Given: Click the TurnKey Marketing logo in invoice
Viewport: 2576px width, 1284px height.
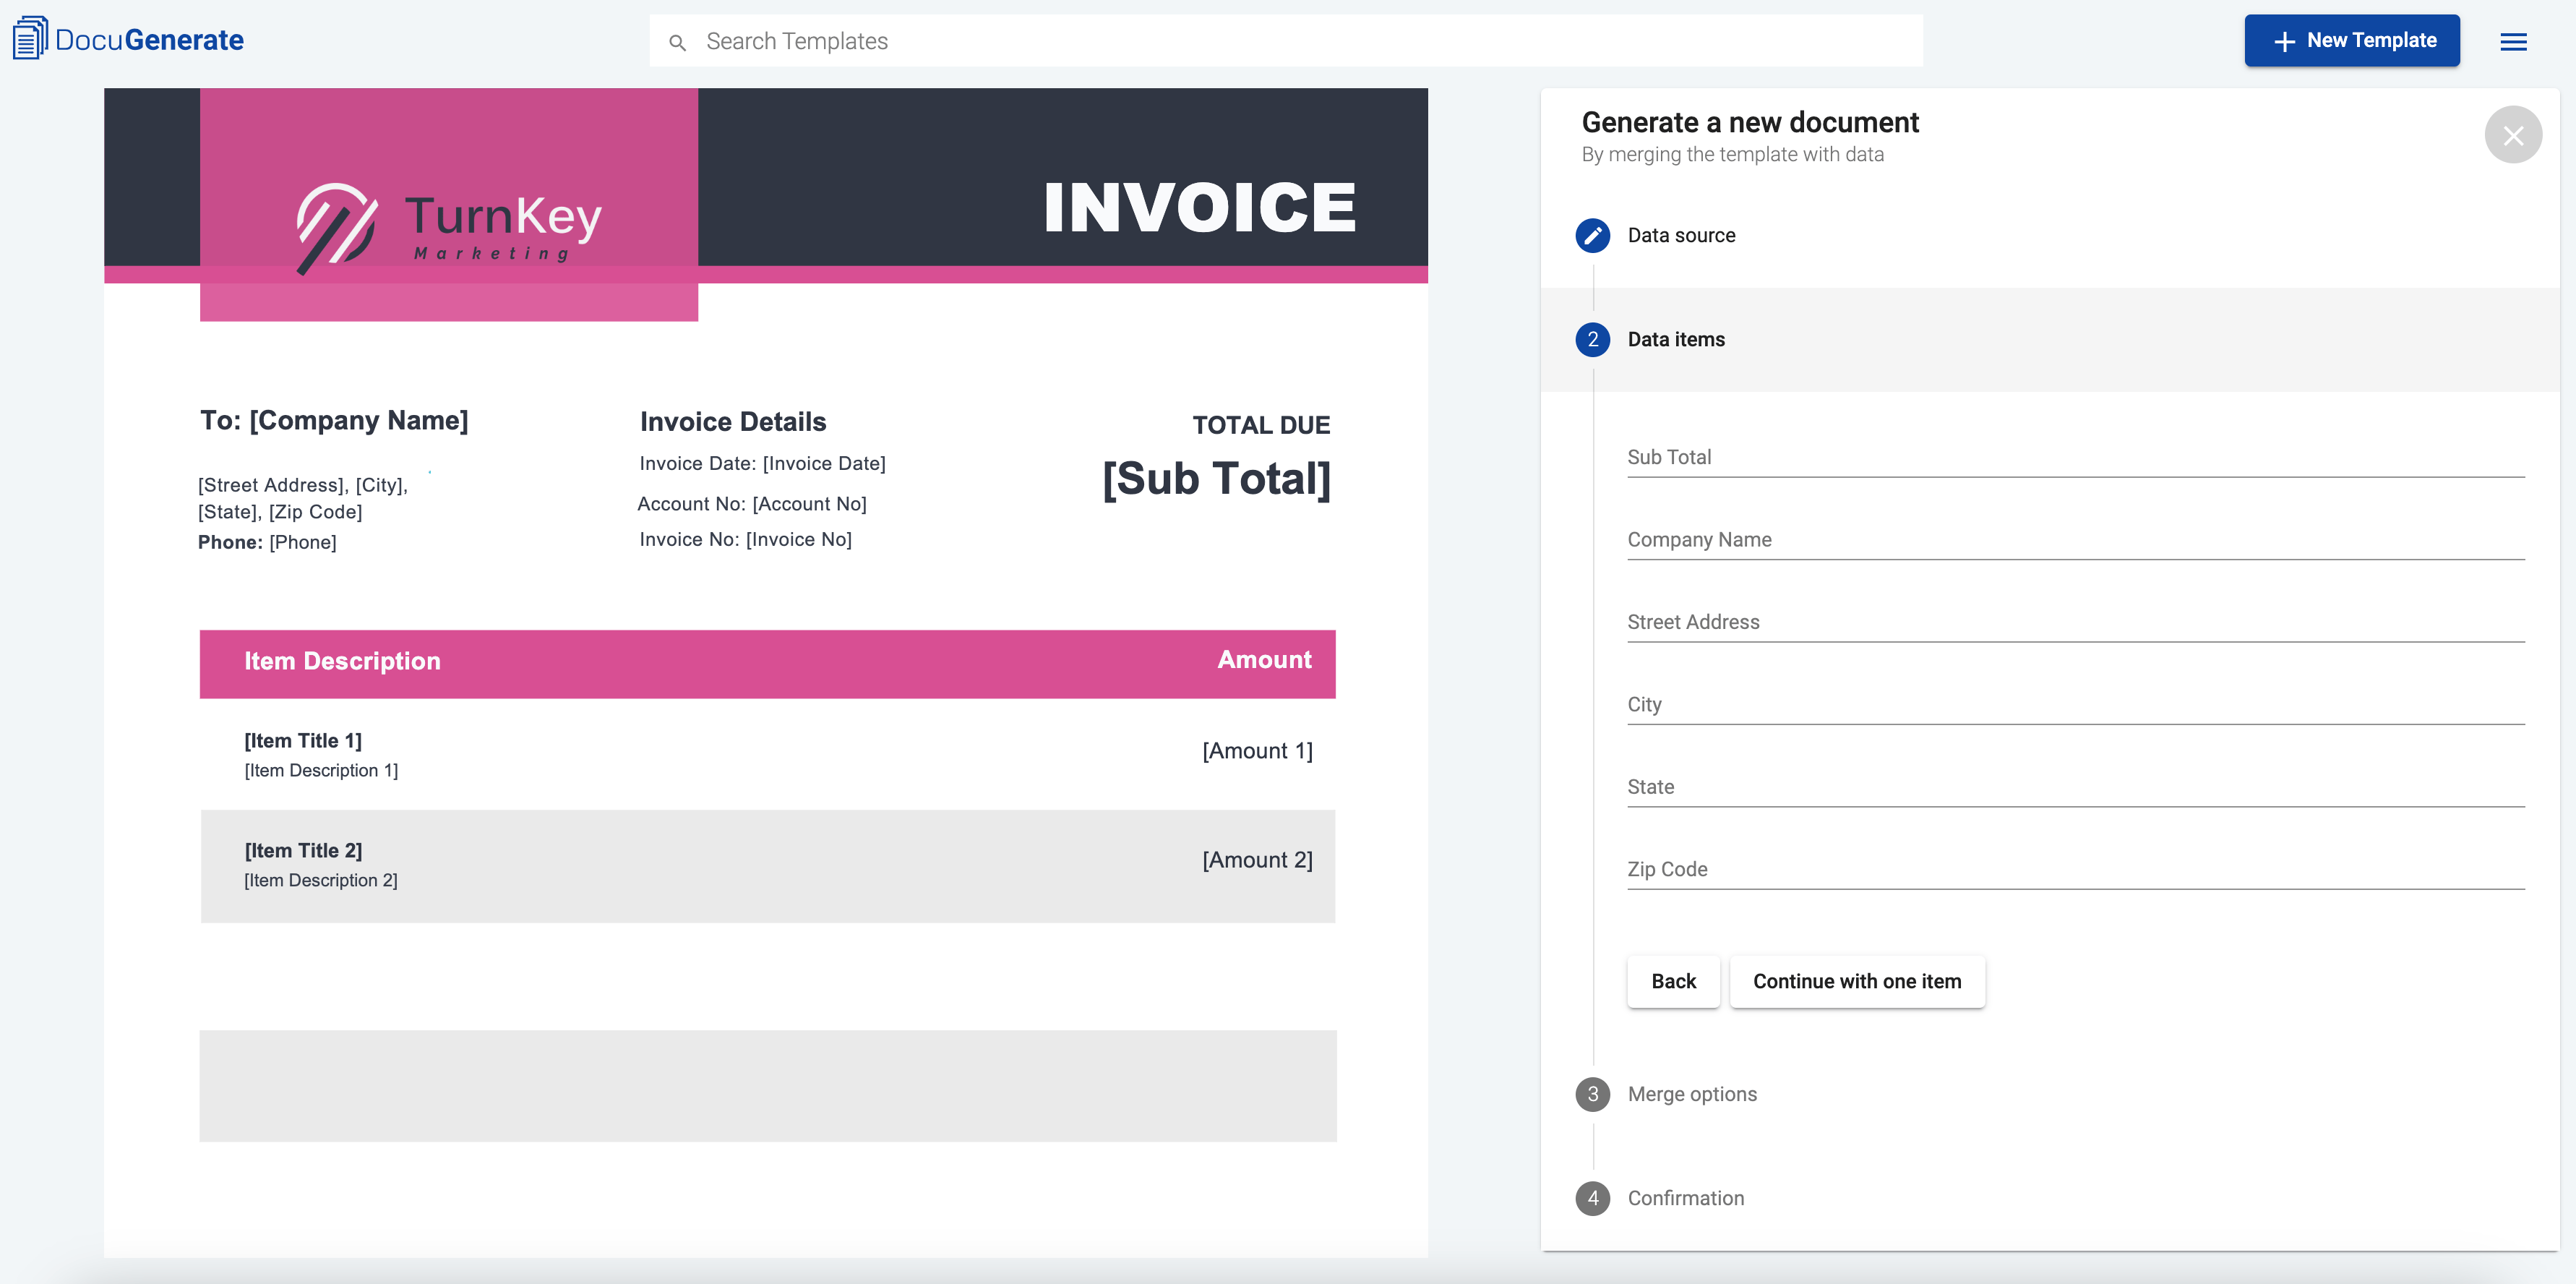Looking at the screenshot, I should (x=449, y=226).
